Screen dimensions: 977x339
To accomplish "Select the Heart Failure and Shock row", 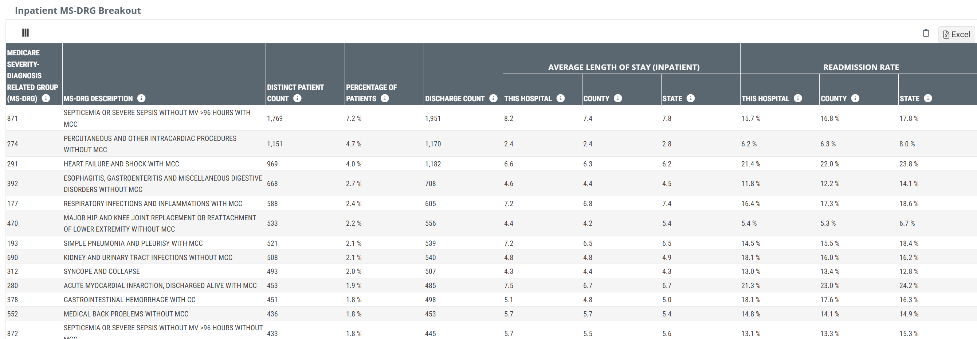I will pos(121,164).
